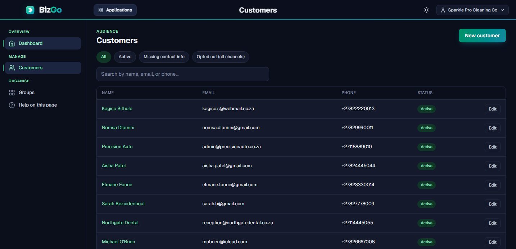Viewport: 516px width, 249px height.
Task: Edit Nomsa Dlamini's row
Action: (493, 128)
